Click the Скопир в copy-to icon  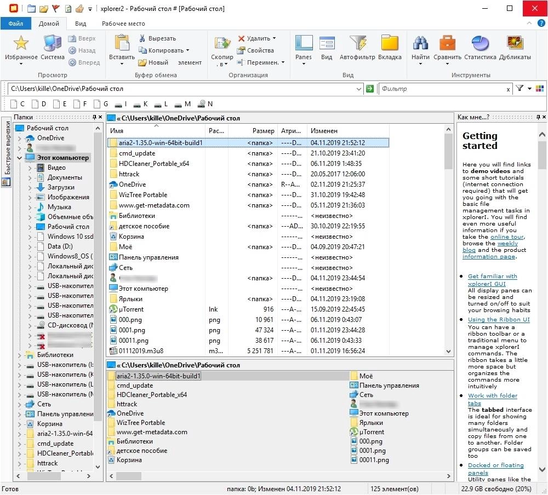coord(222,43)
